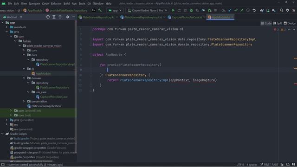Image resolution: width=297 pixels, height=167 pixels.
Task: Open the FIRST_PART Git branch widget
Action: [269, 165]
